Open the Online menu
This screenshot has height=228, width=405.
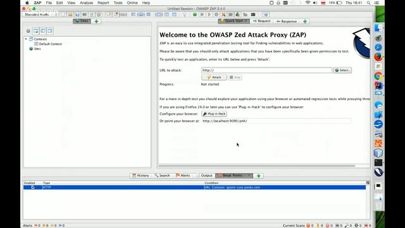click(x=132, y=3)
